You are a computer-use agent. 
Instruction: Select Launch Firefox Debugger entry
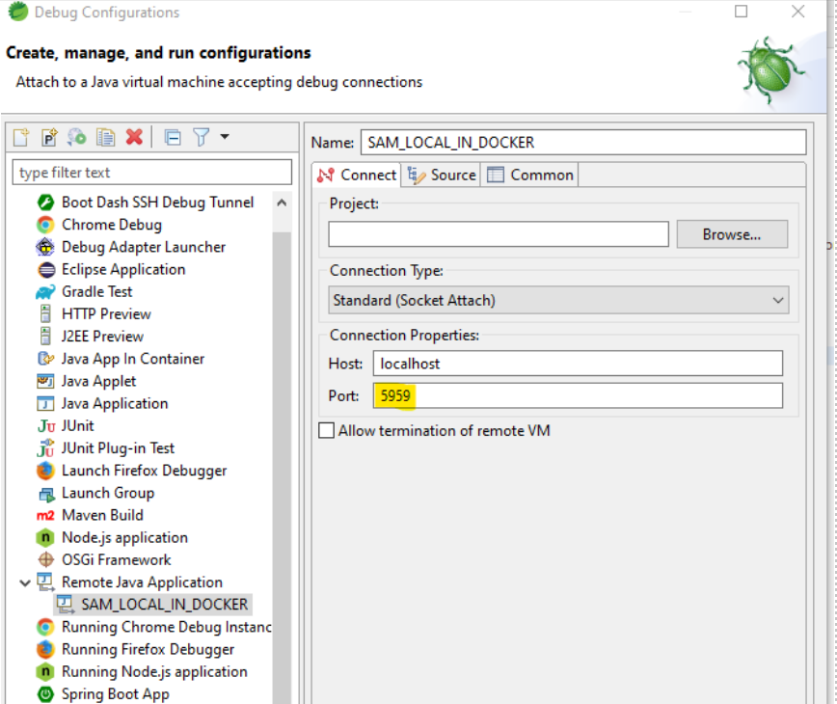pyautogui.click(x=144, y=471)
